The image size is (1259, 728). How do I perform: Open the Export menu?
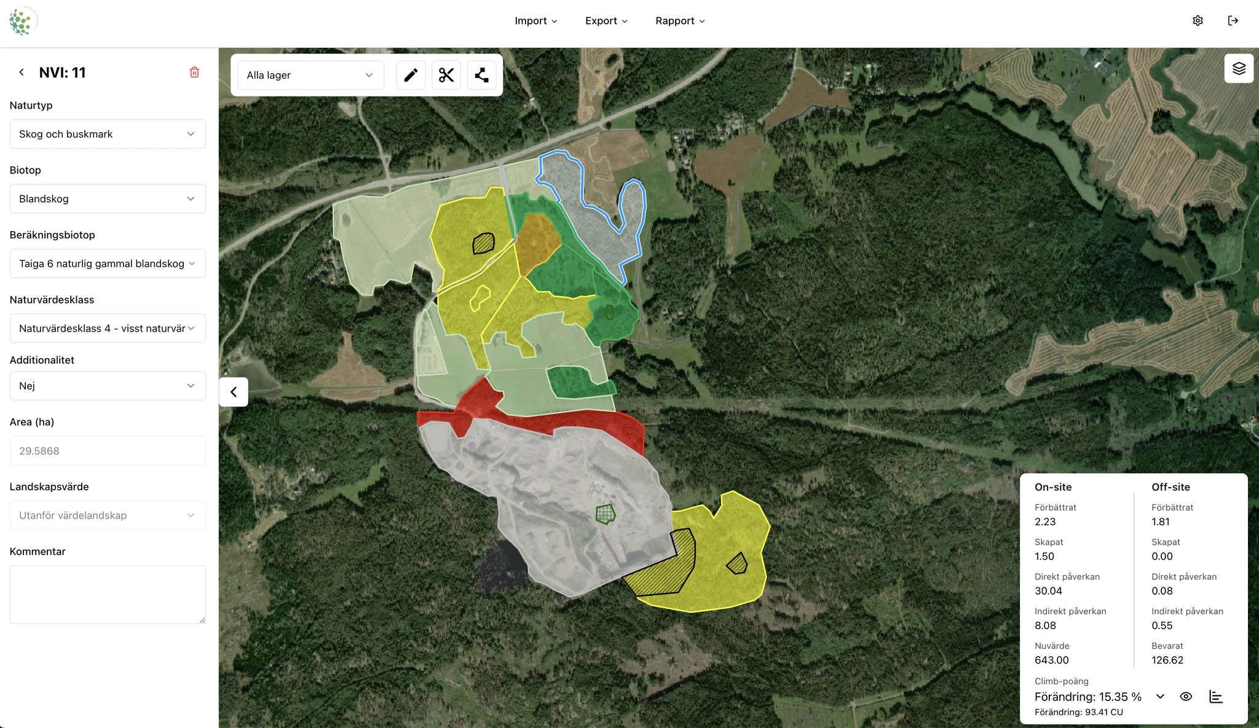606,21
